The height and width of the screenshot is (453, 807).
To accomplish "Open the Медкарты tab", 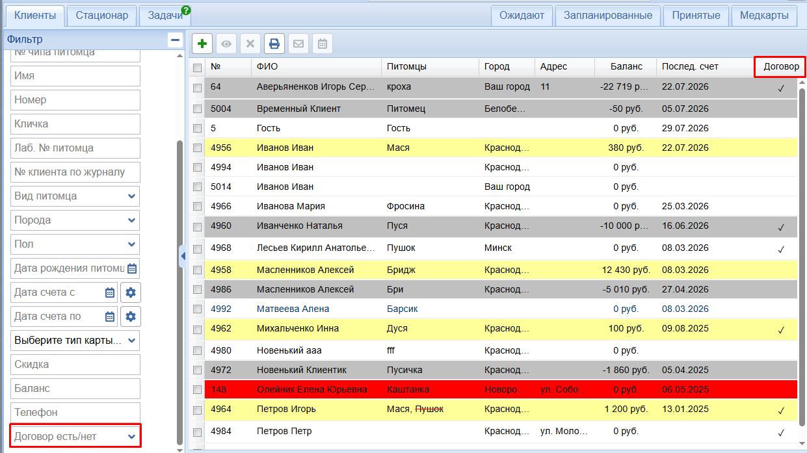I will [x=764, y=15].
